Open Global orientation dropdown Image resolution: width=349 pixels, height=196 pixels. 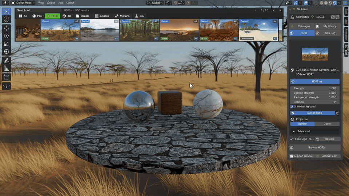155,3
